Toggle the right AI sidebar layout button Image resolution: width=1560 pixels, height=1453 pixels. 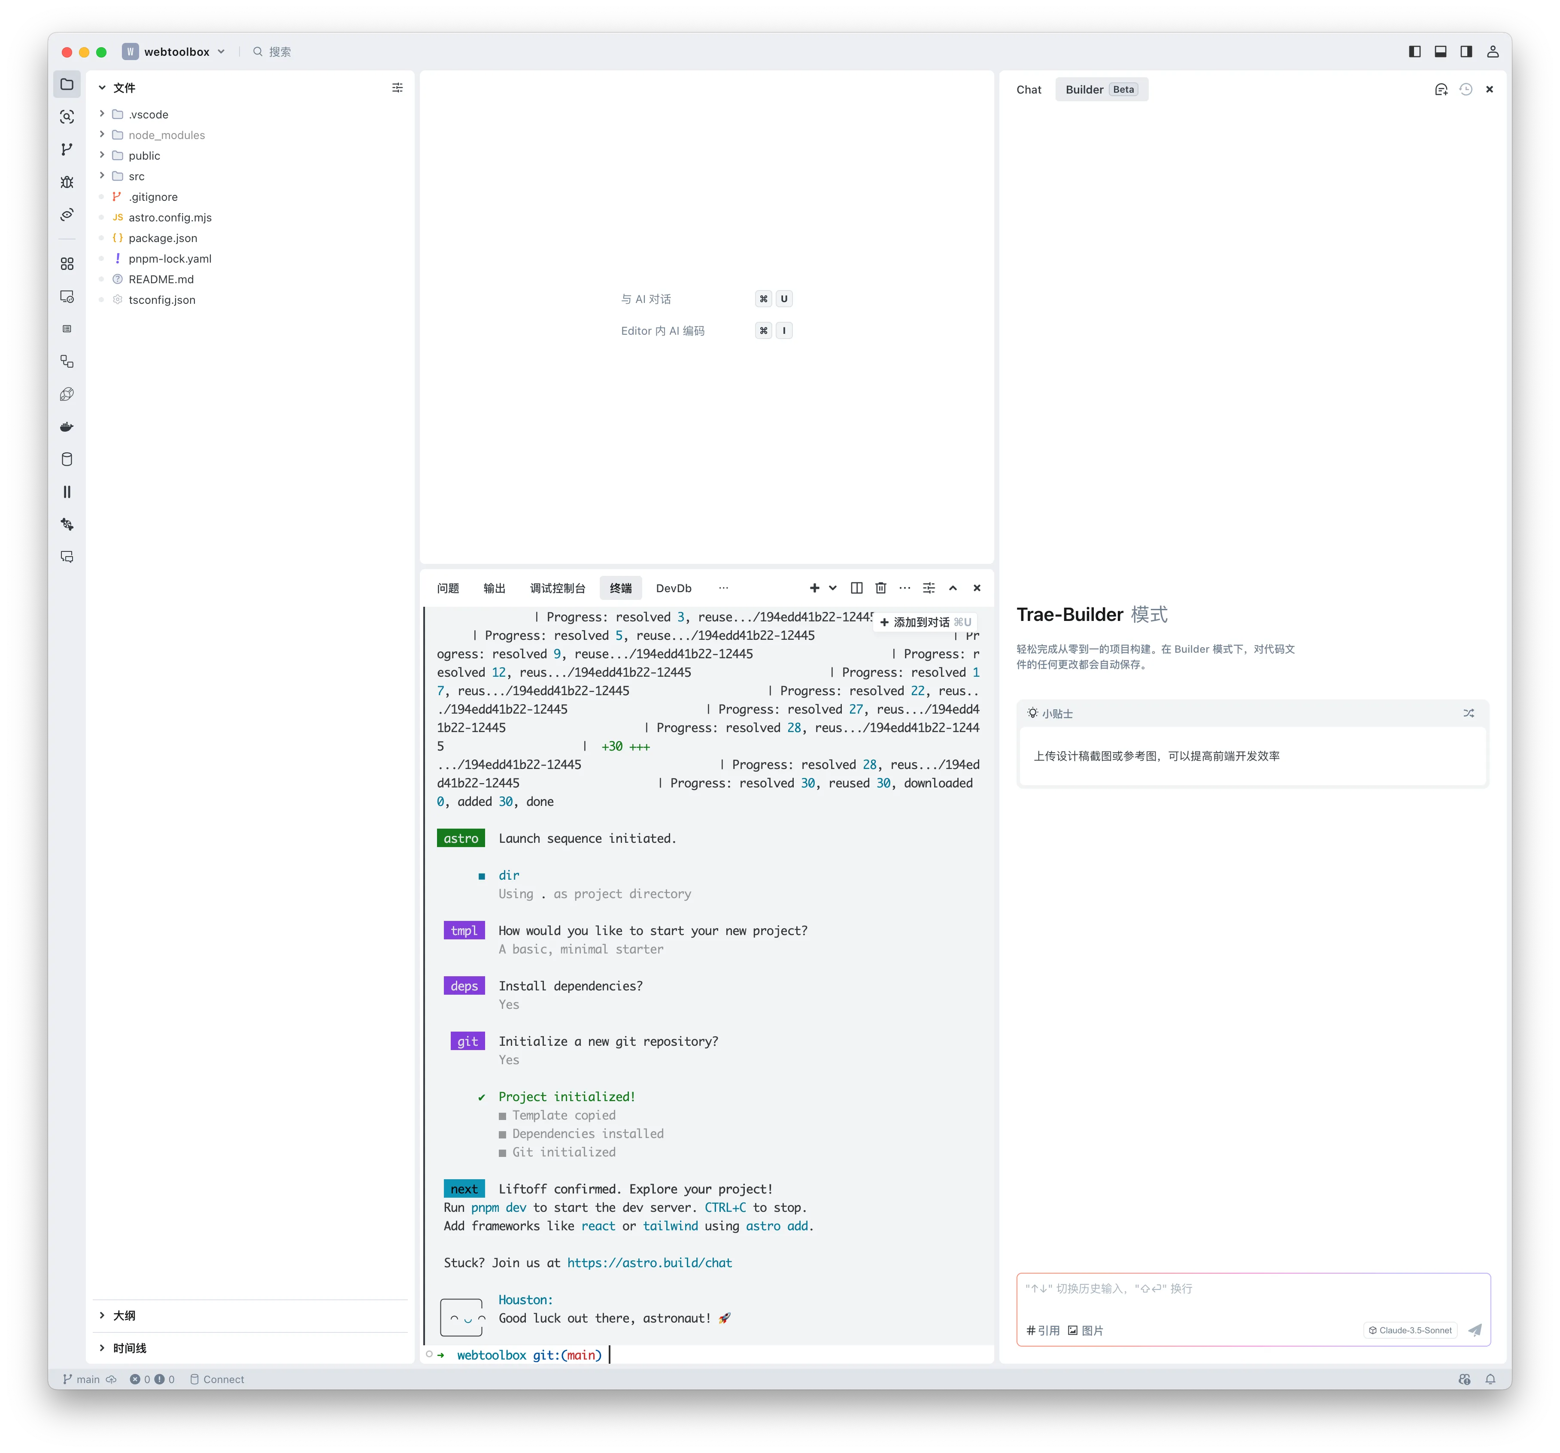(1466, 52)
